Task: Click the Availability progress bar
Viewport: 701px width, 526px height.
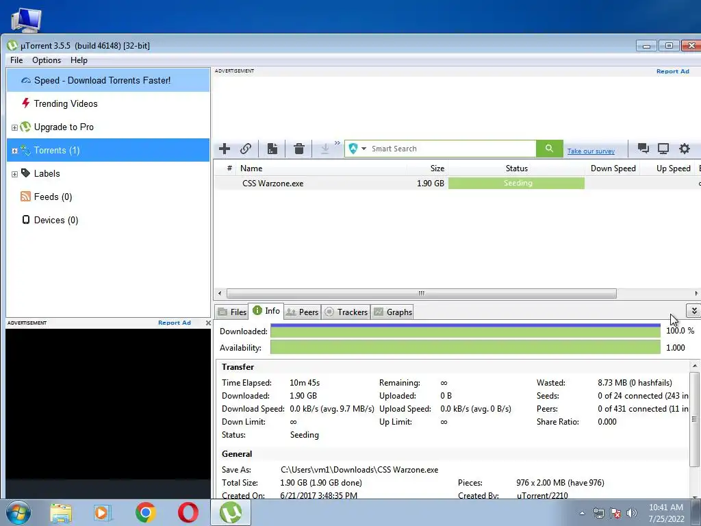Action: [466, 347]
